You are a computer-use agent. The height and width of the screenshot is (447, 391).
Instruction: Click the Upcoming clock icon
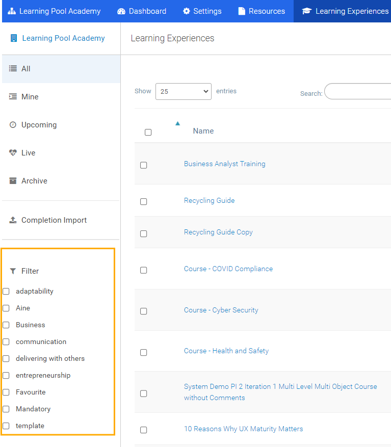click(x=13, y=125)
